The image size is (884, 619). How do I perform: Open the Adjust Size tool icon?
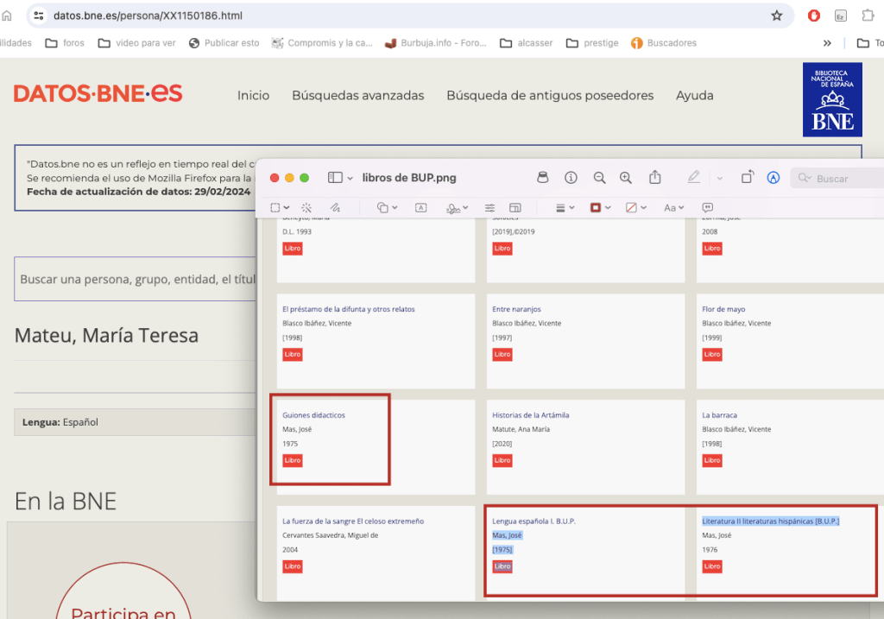[x=515, y=208]
